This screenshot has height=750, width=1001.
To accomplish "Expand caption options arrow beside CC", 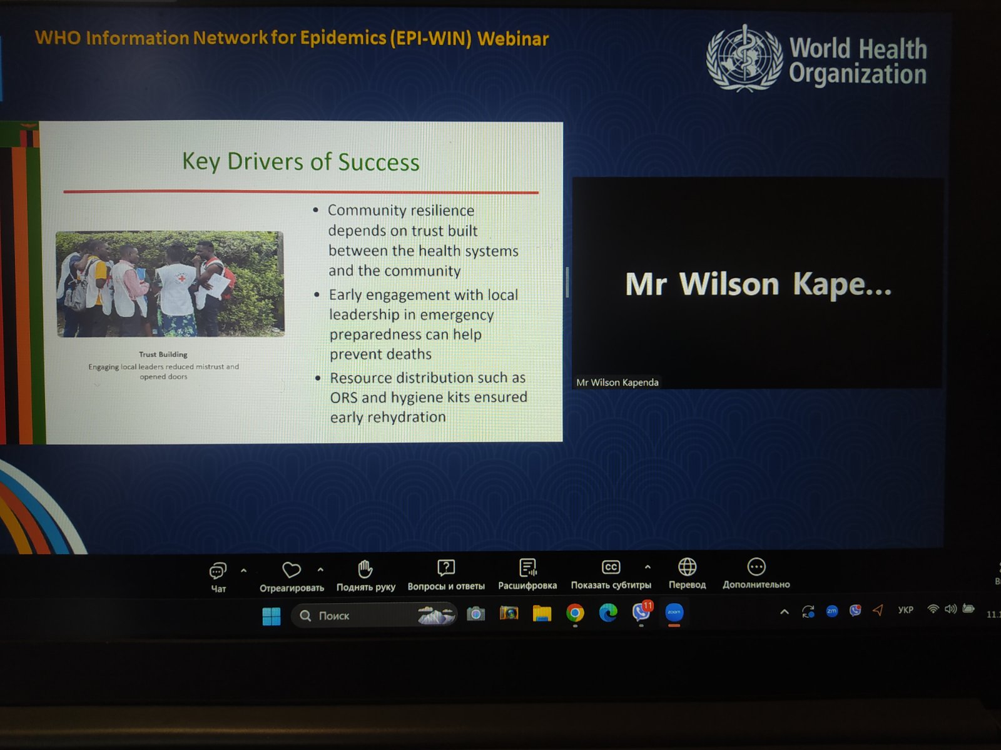I will (648, 567).
